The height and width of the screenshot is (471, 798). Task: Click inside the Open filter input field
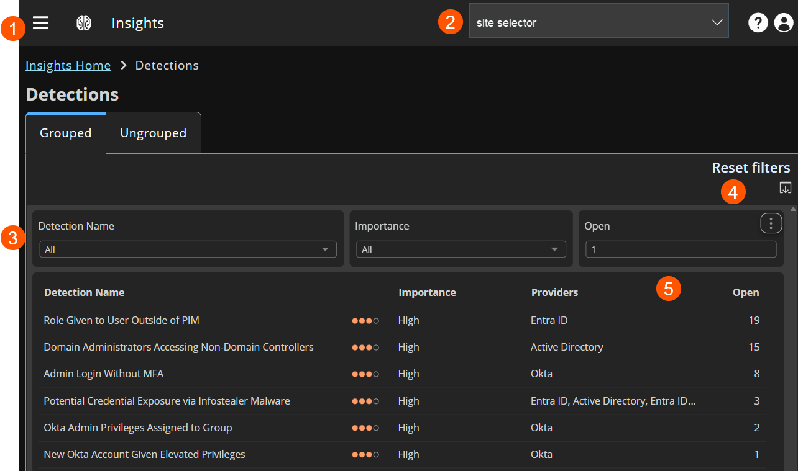point(681,249)
